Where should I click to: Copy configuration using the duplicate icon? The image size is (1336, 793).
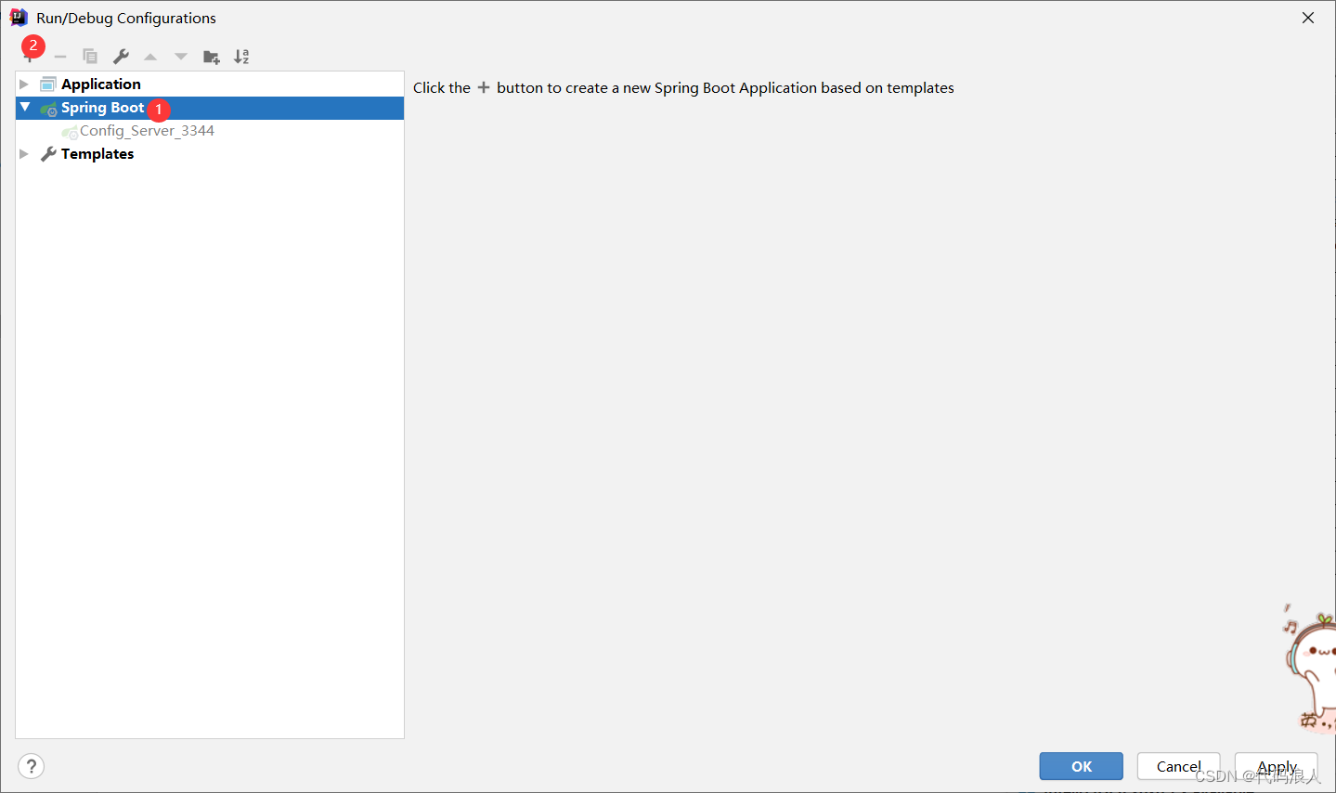(x=90, y=57)
